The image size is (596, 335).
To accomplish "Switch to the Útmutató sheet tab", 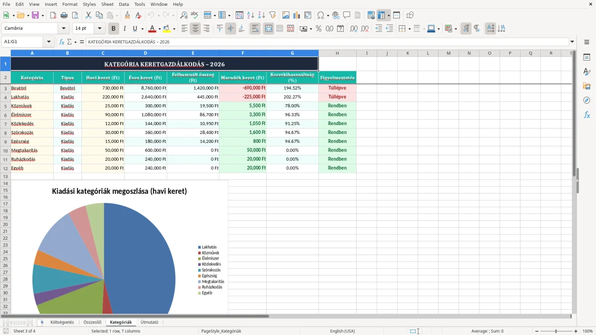I will [149, 322].
